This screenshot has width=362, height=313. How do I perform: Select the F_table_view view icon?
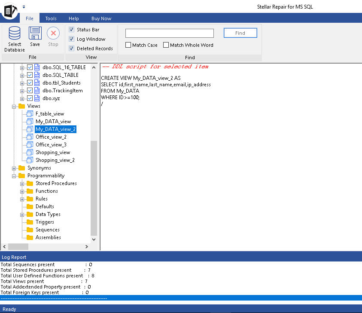coord(30,114)
